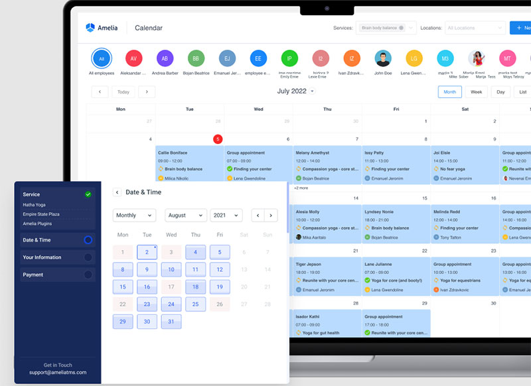Show previous month in booking widget

click(258, 215)
